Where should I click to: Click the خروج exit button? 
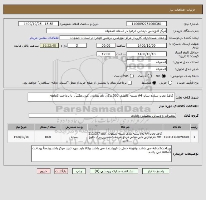point(44,171)
